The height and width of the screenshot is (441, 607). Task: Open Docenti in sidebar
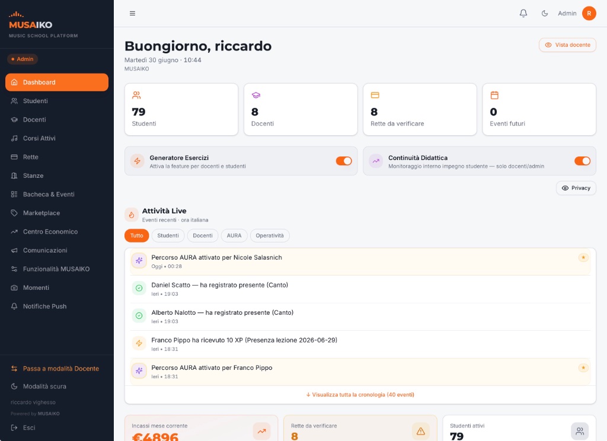[57, 120]
